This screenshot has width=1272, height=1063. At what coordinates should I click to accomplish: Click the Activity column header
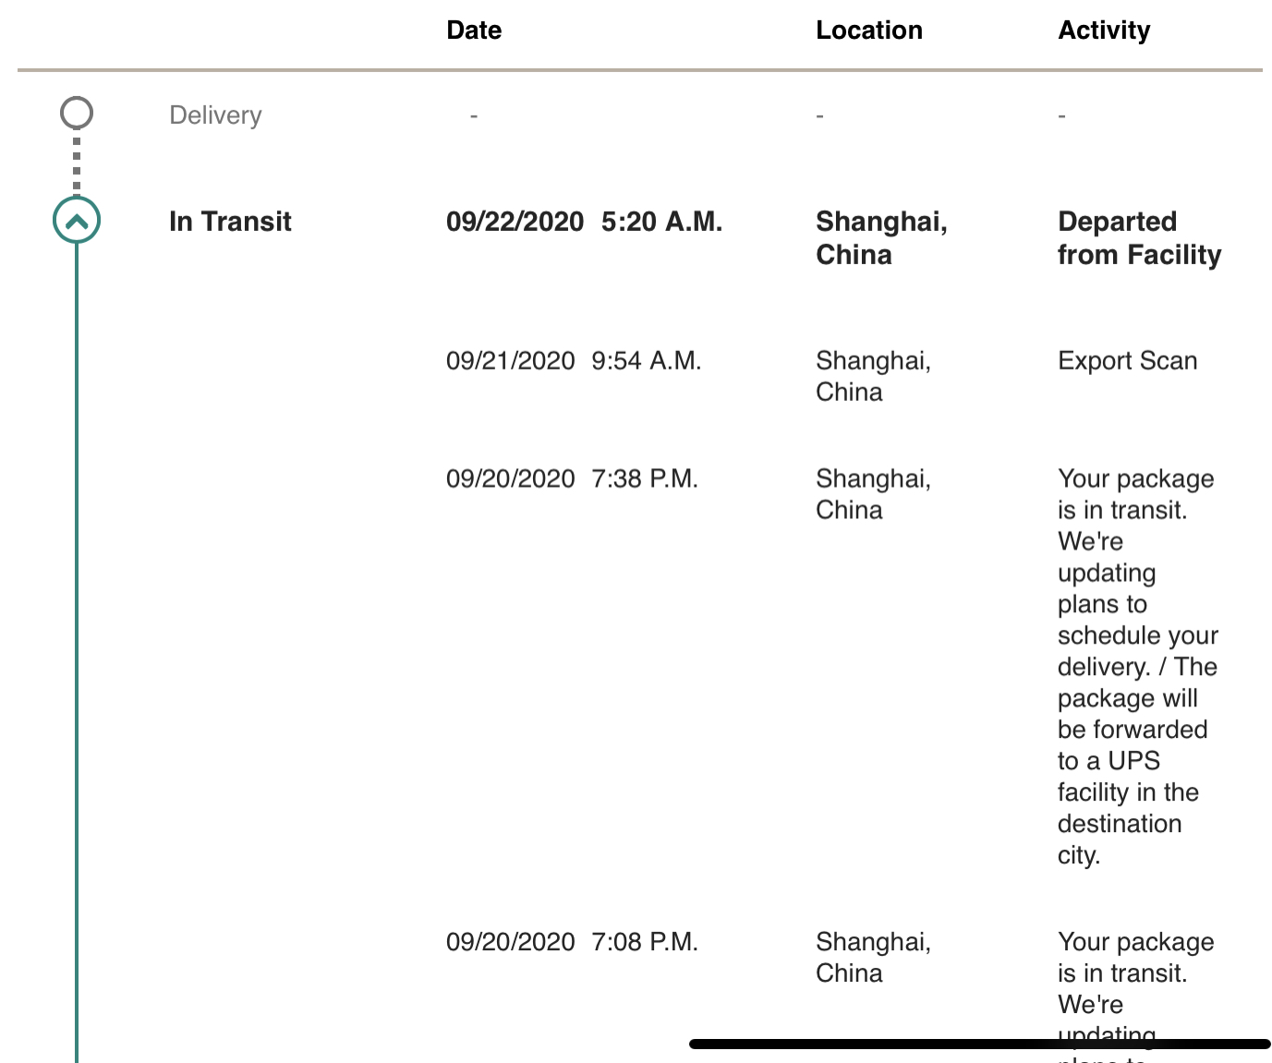pos(1104,30)
